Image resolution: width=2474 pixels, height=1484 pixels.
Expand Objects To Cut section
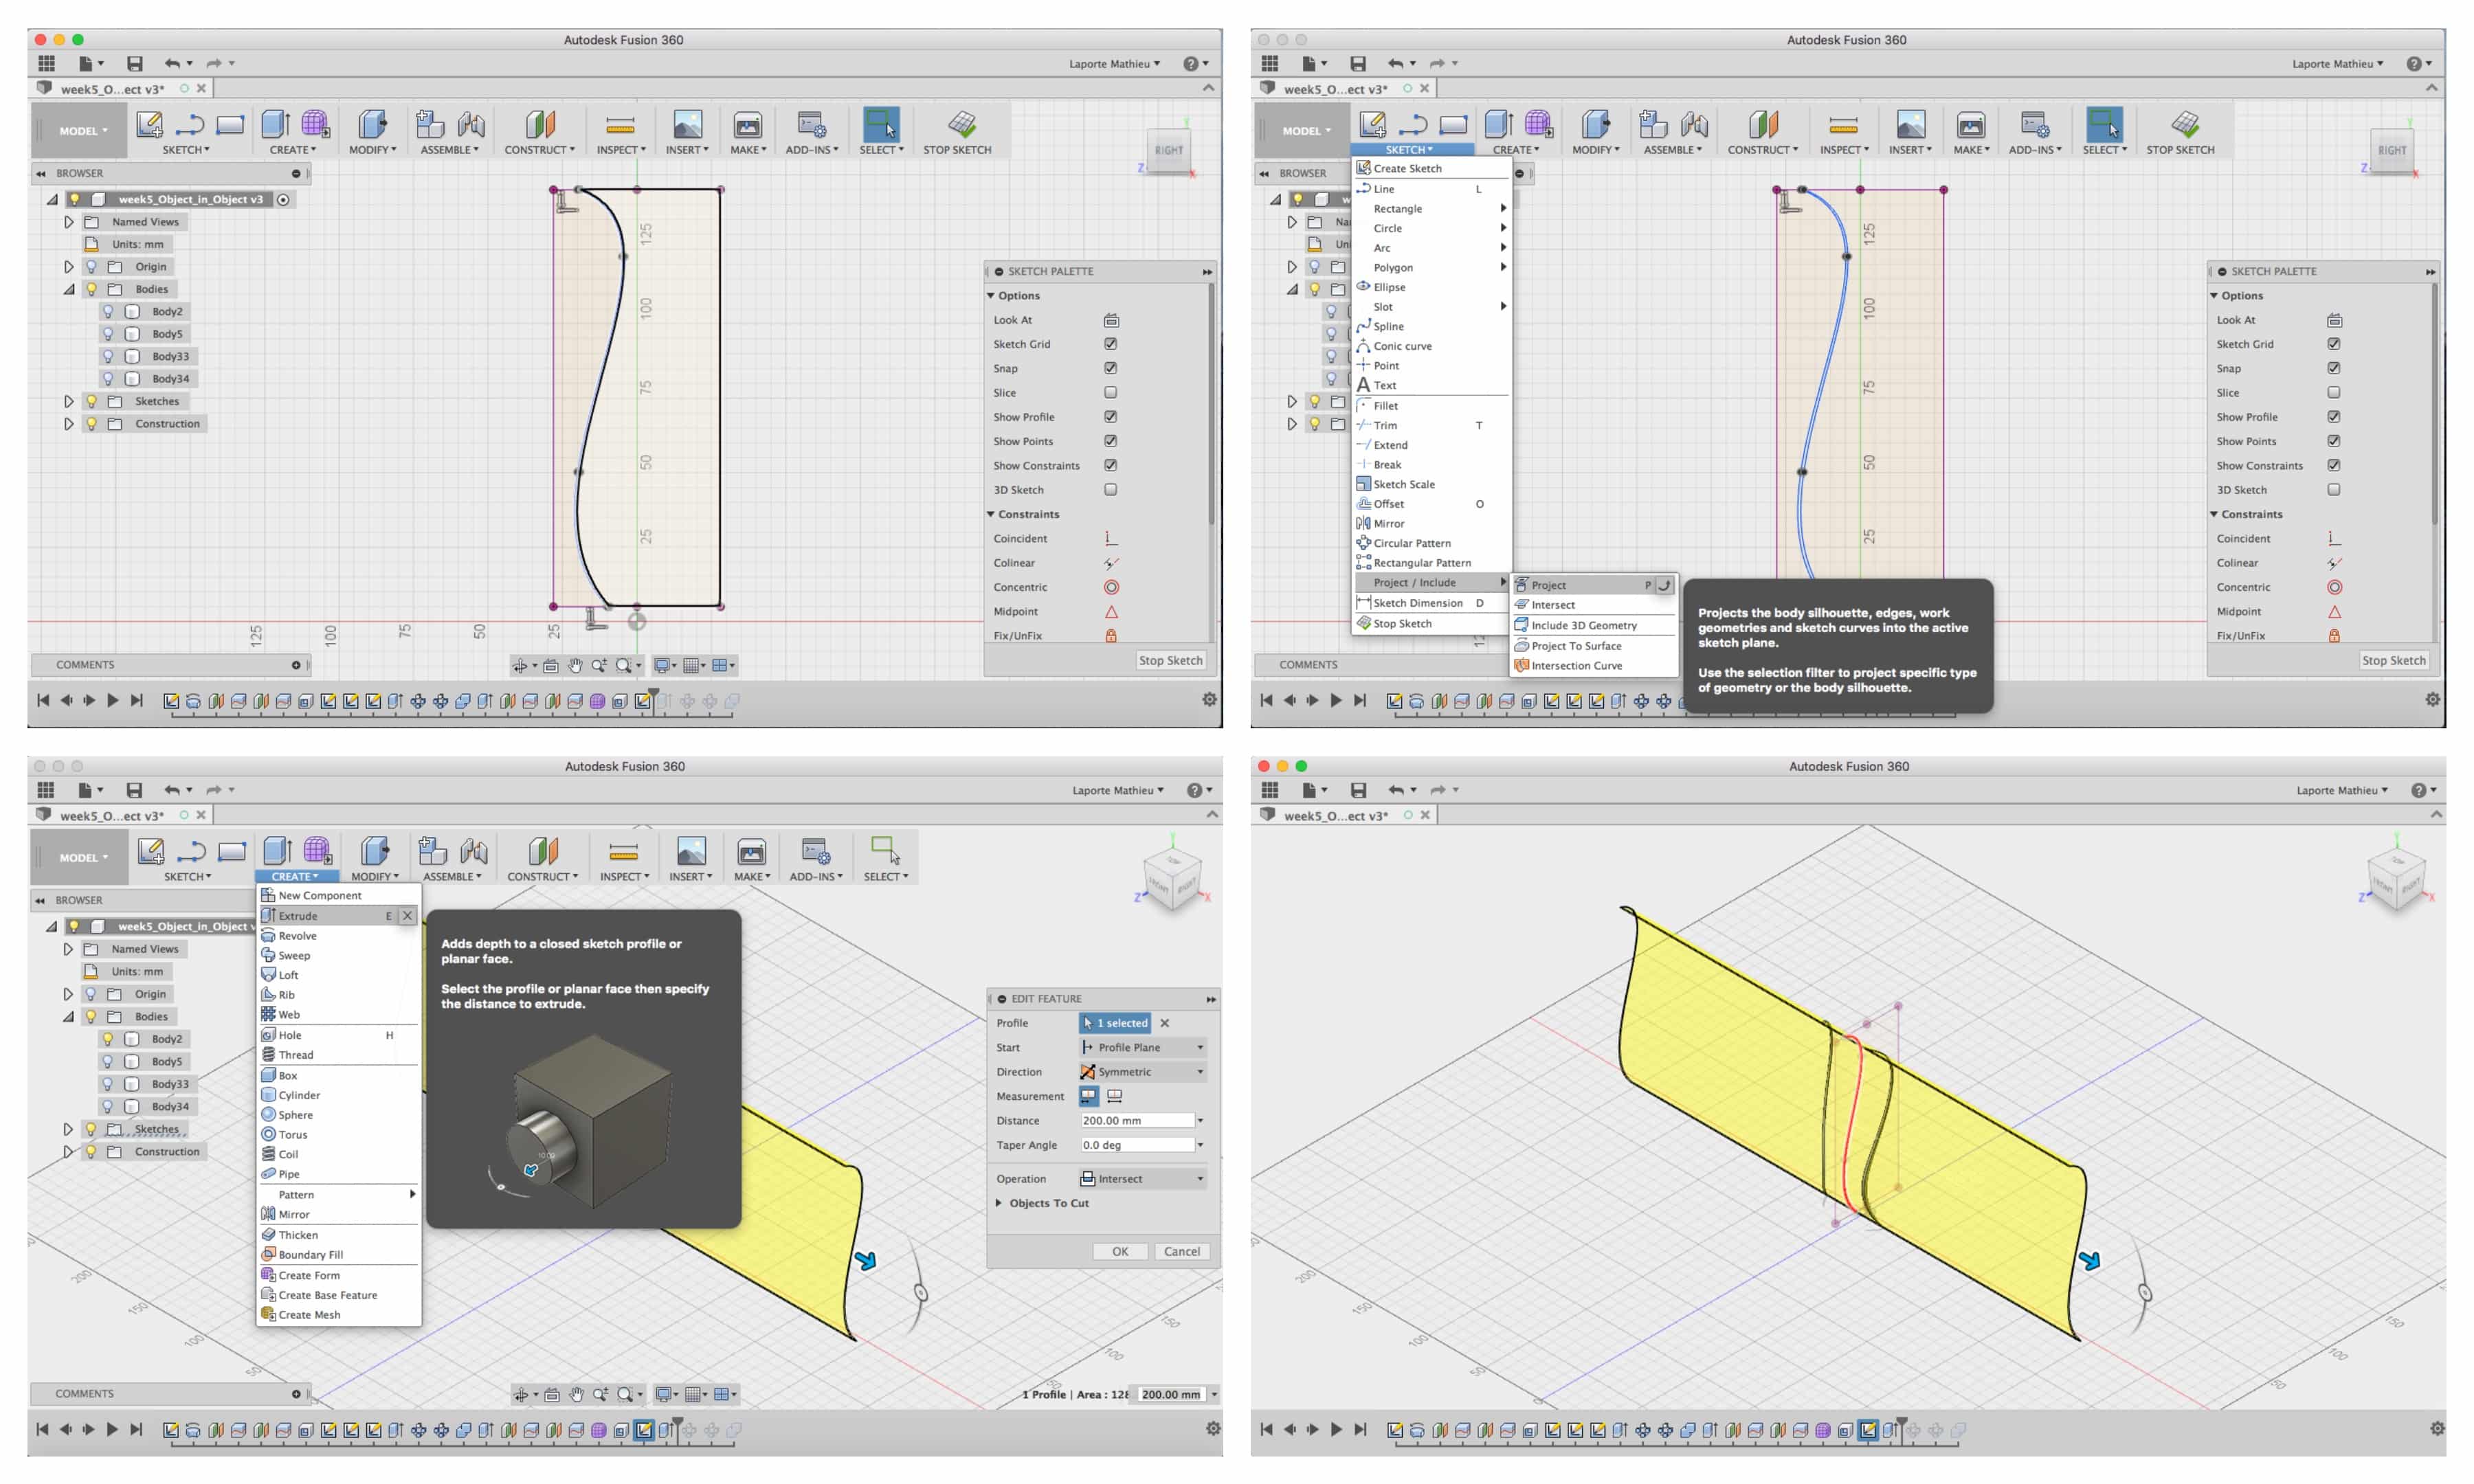[x=999, y=1203]
